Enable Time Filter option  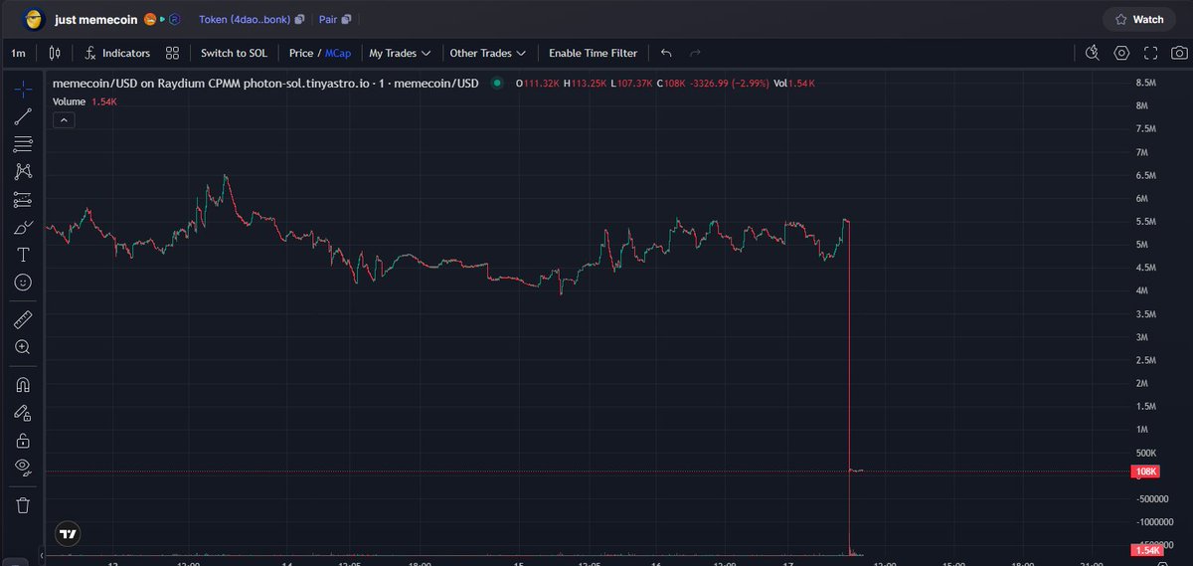click(593, 53)
